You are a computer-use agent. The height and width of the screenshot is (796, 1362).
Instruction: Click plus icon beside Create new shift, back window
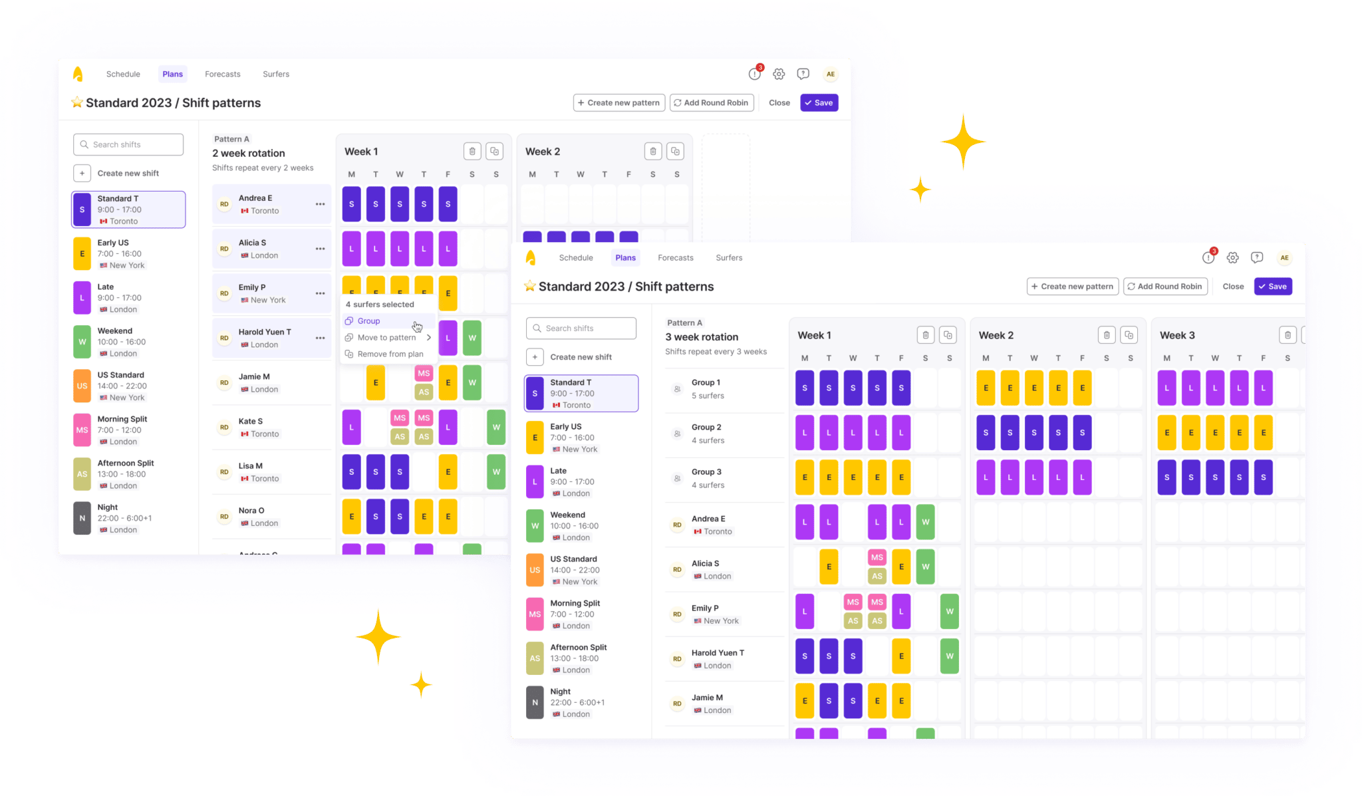point(82,173)
